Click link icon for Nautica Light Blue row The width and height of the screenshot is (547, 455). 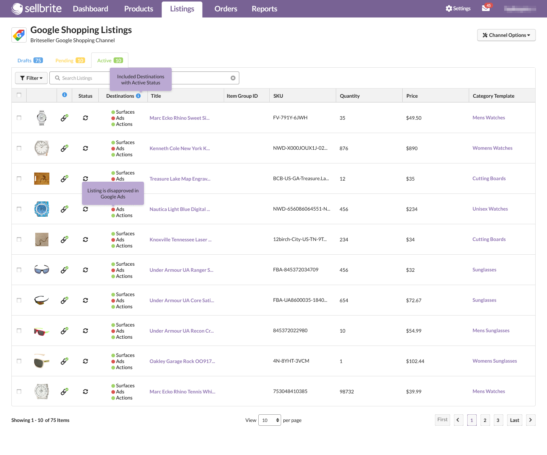(65, 209)
